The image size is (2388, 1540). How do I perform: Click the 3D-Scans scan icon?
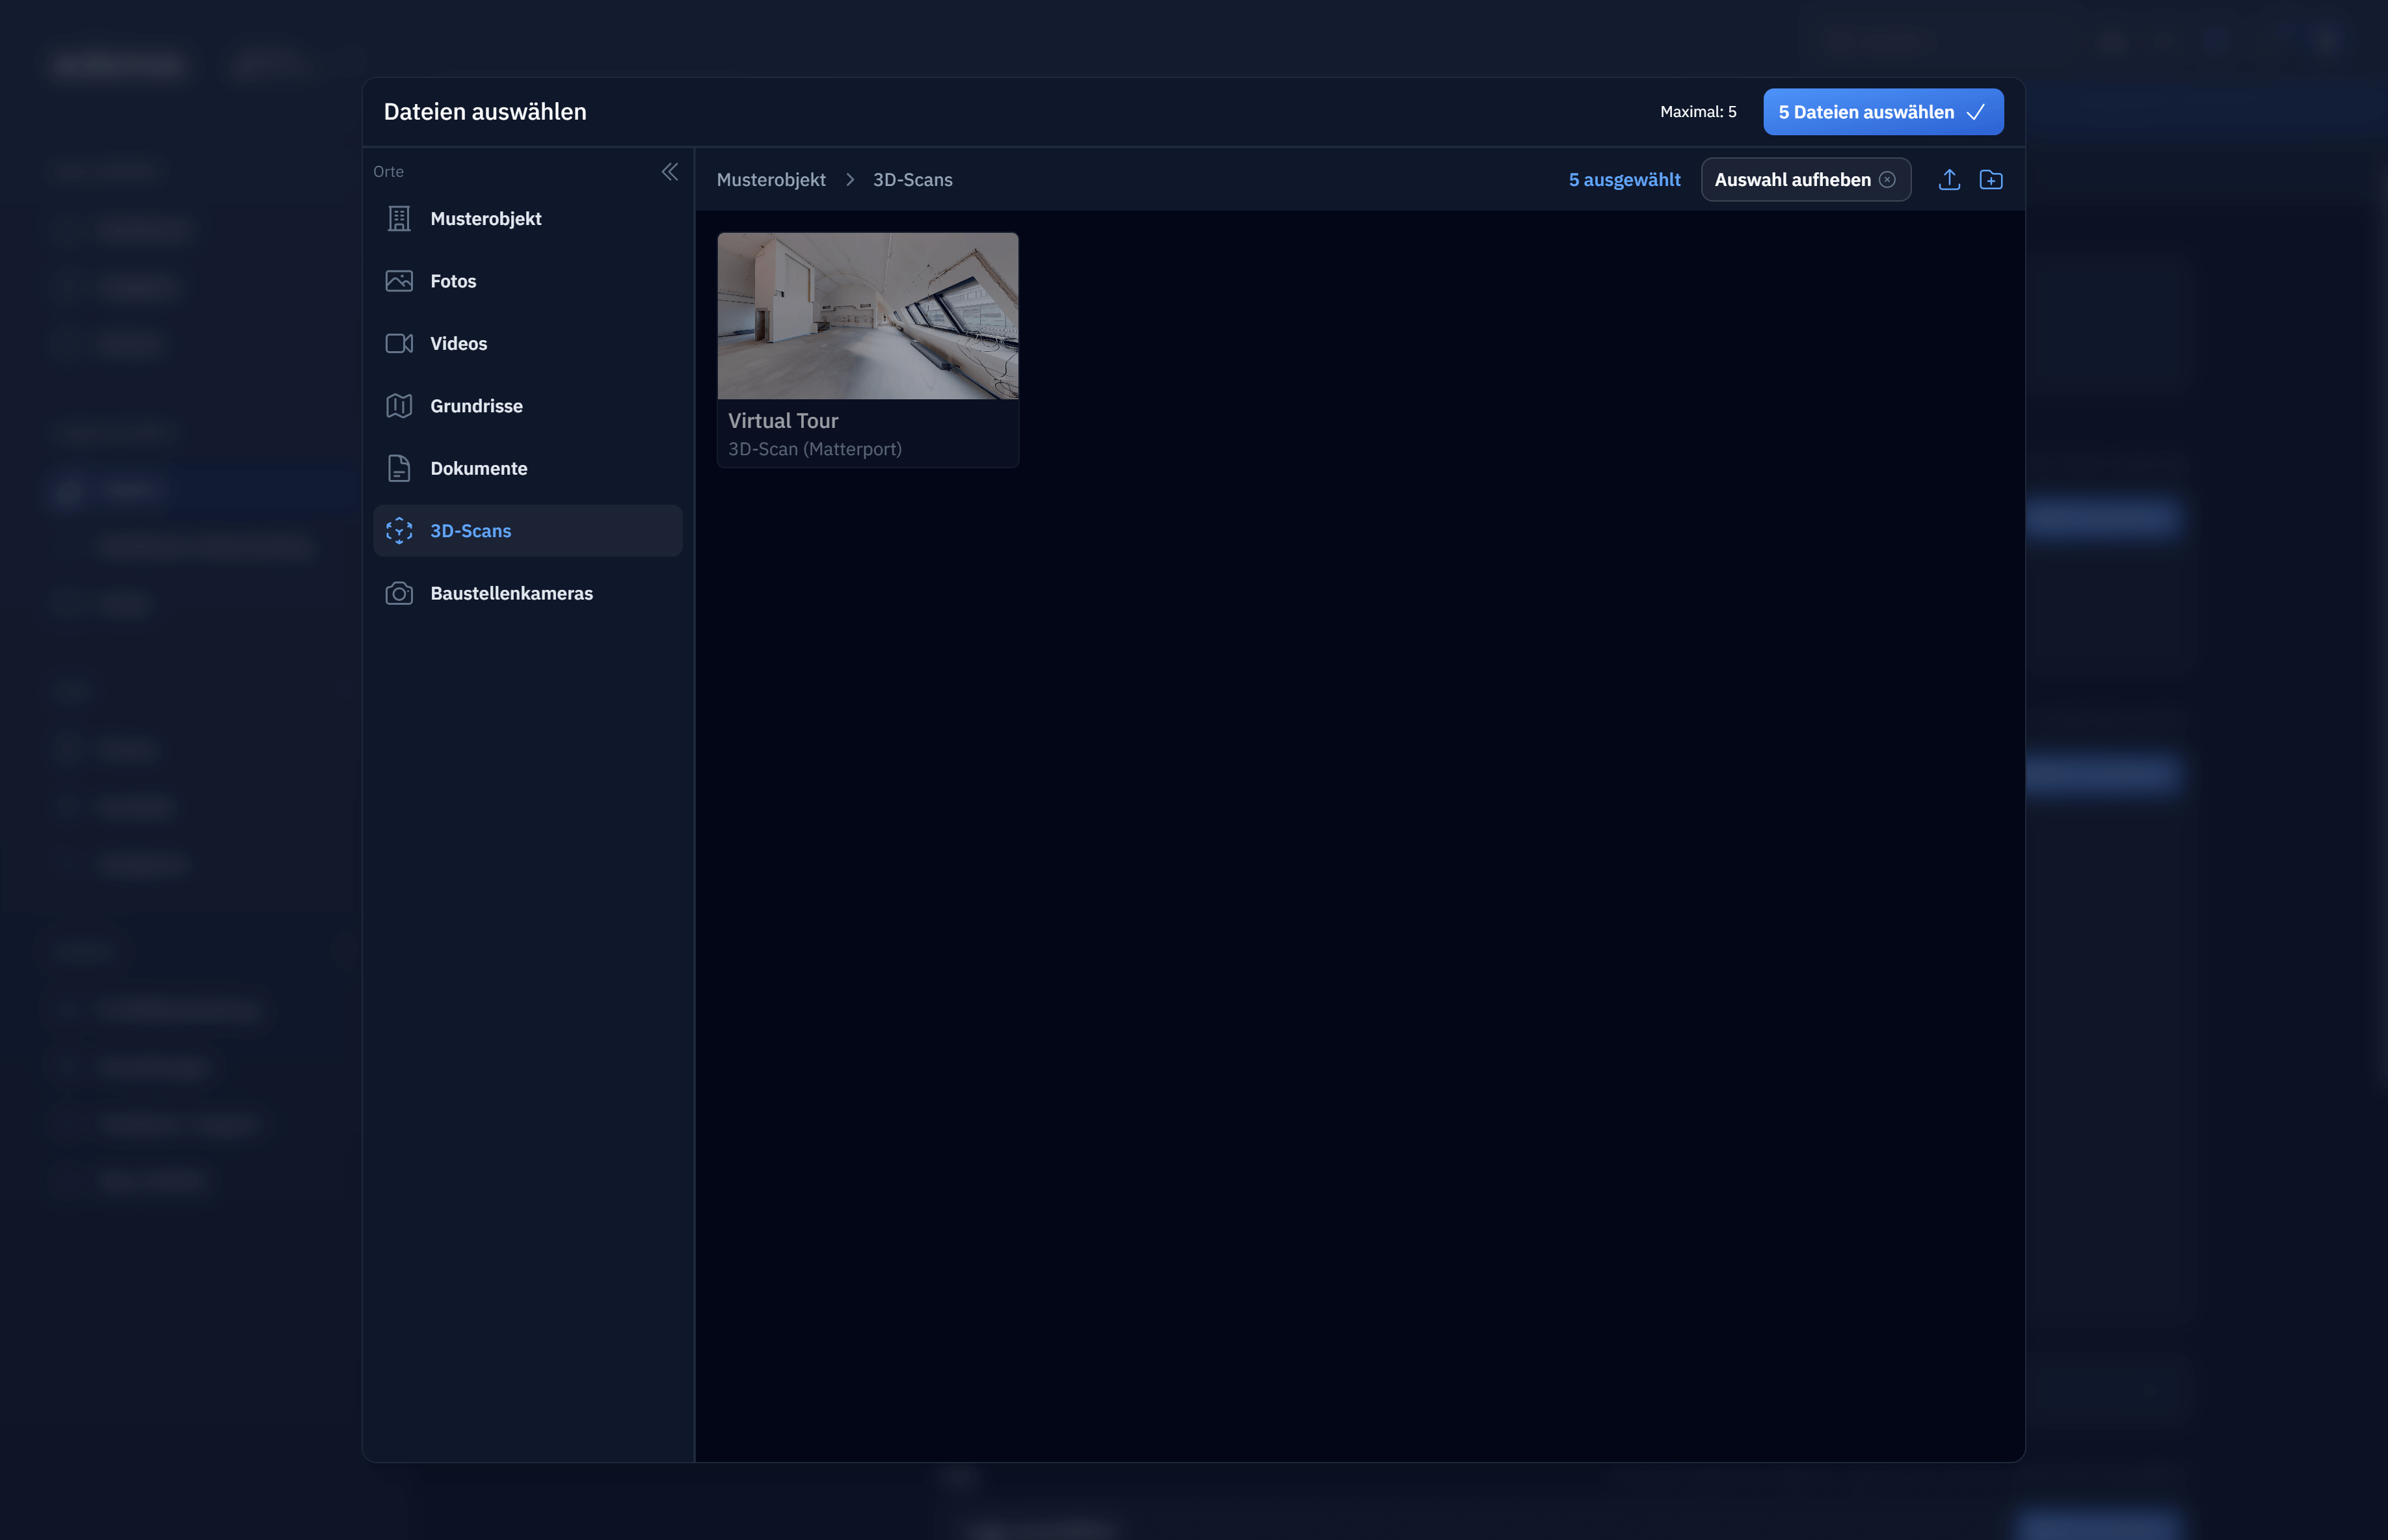399,531
